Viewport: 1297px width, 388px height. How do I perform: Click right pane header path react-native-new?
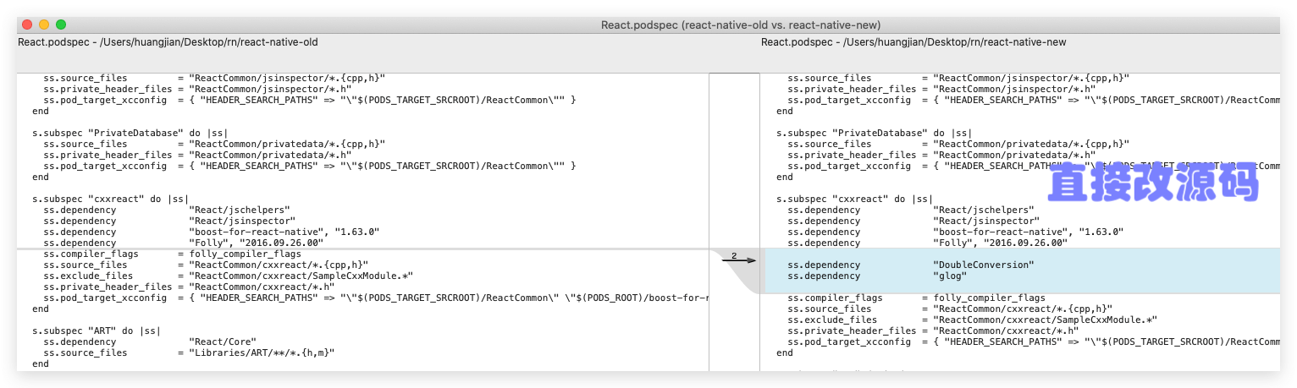click(913, 41)
